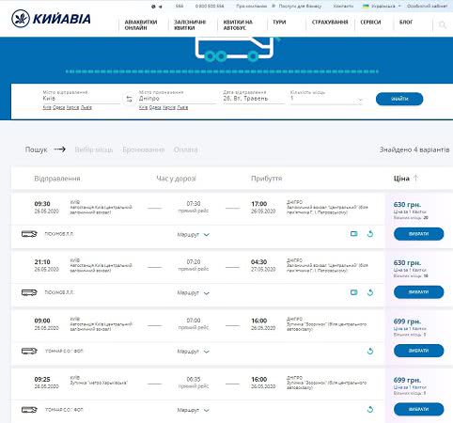Click the refund arrow icon on the 21:10 trip
Screen dimensions: 453x423
click(370, 292)
